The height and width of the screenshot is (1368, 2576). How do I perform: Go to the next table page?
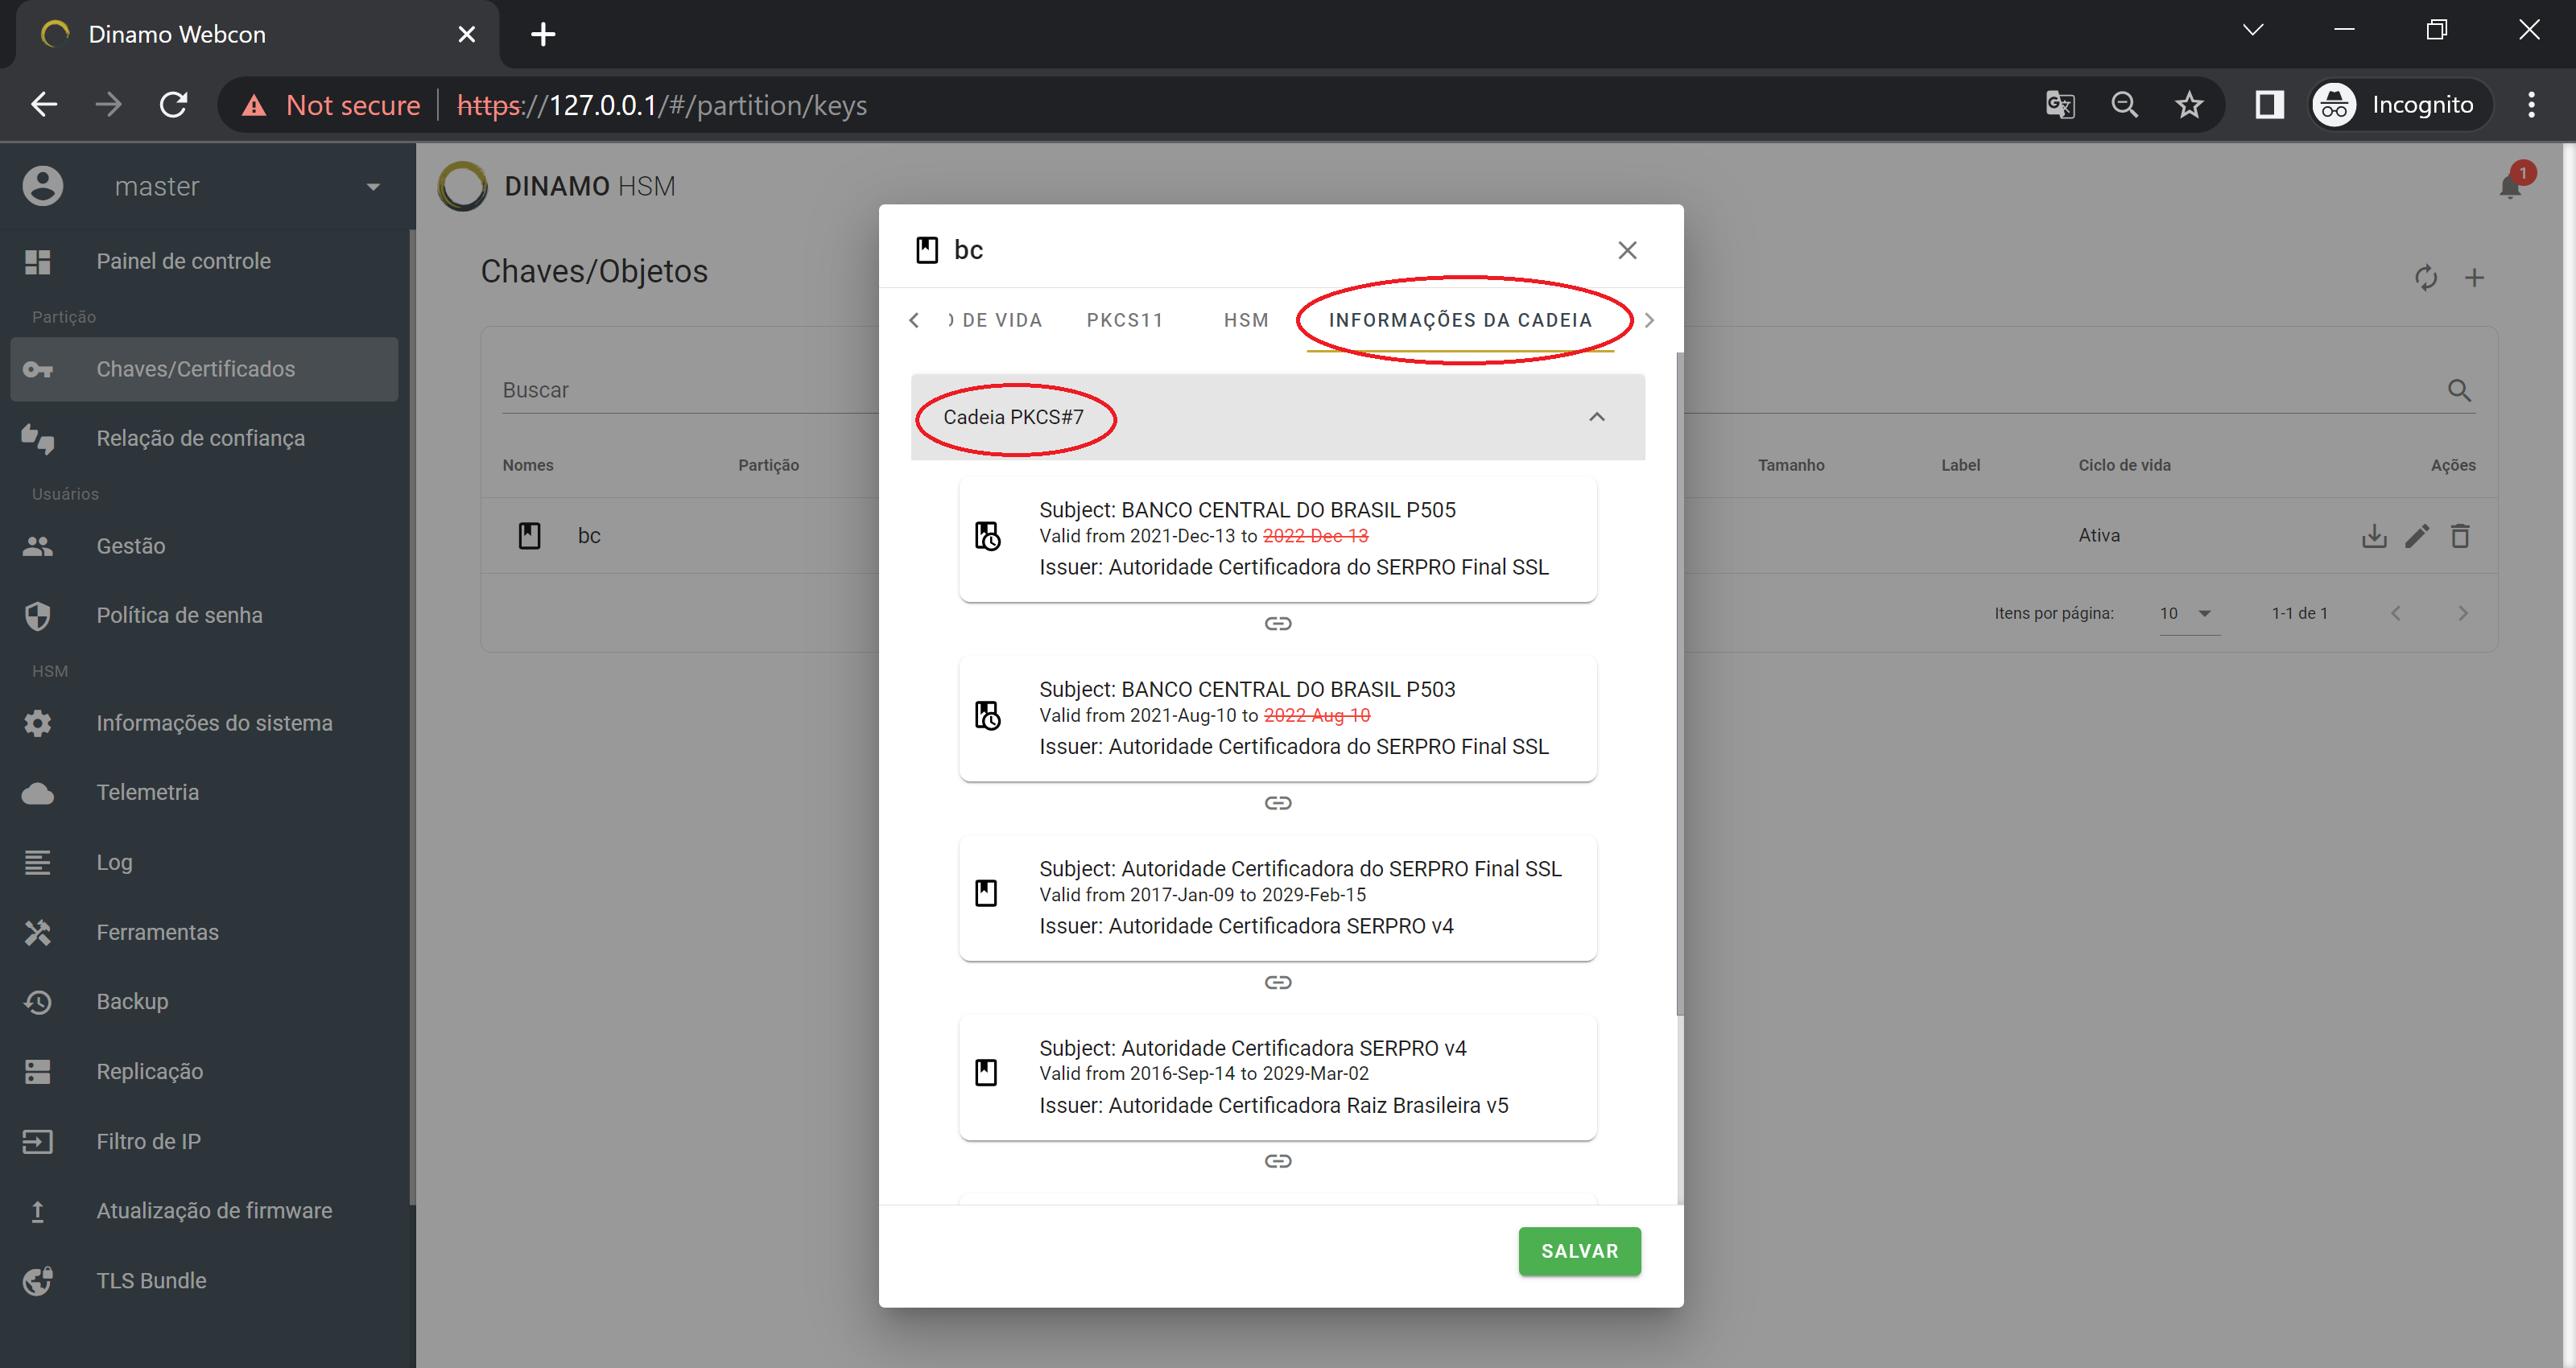[x=2463, y=613]
